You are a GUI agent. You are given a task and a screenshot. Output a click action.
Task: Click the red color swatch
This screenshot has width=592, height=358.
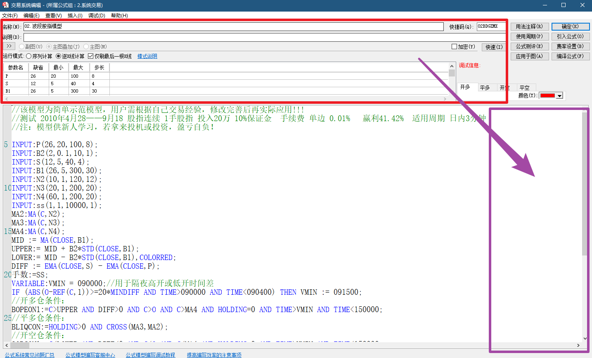(x=547, y=95)
